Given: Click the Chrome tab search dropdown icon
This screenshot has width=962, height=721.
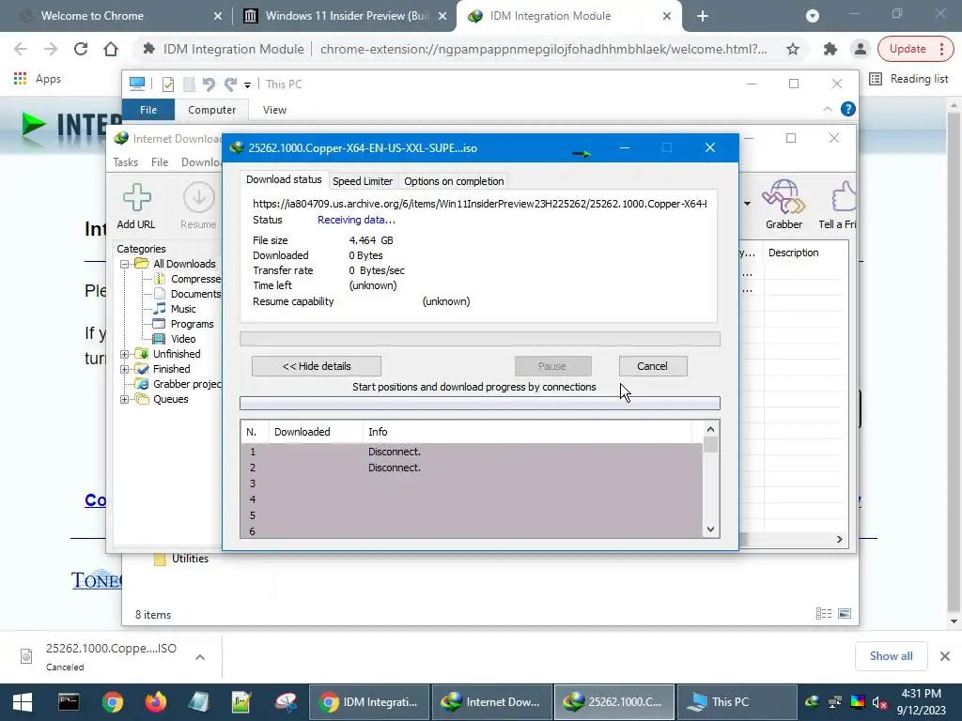Looking at the screenshot, I should (x=813, y=16).
